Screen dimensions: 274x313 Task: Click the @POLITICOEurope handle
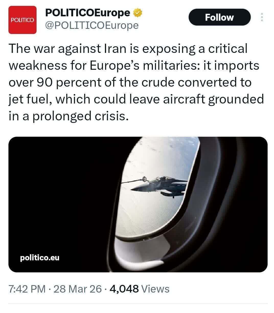[92, 25]
